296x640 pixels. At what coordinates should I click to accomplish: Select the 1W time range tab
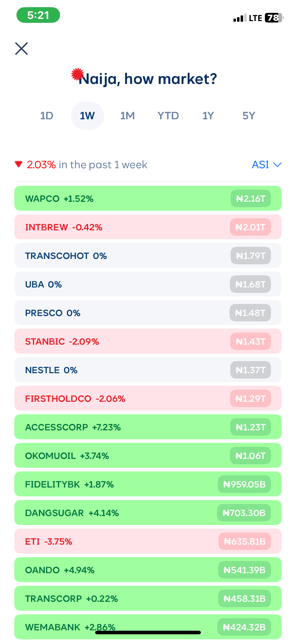(x=87, y=116)
